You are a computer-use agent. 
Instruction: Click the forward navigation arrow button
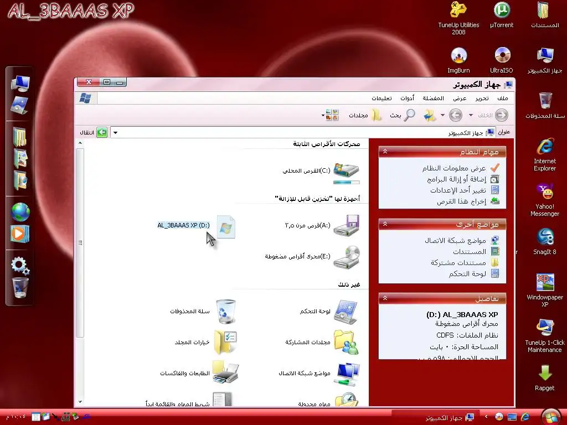[456, 115]
